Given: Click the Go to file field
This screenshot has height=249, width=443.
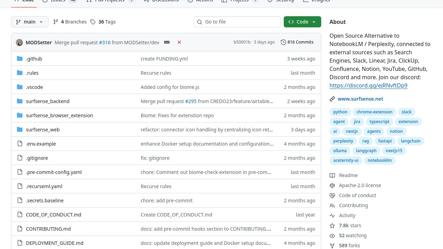Looking at the screenshot, I should pos(237,22).
